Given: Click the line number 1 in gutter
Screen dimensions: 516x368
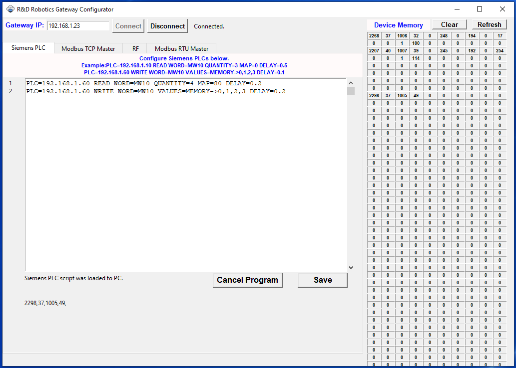Looking at the screenshot, I should [10, 83].
